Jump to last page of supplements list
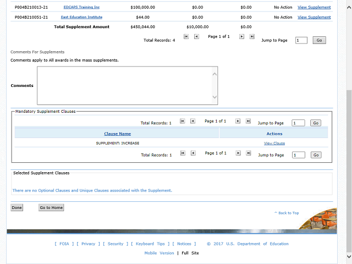352x264 pixels. click(252, 37)
